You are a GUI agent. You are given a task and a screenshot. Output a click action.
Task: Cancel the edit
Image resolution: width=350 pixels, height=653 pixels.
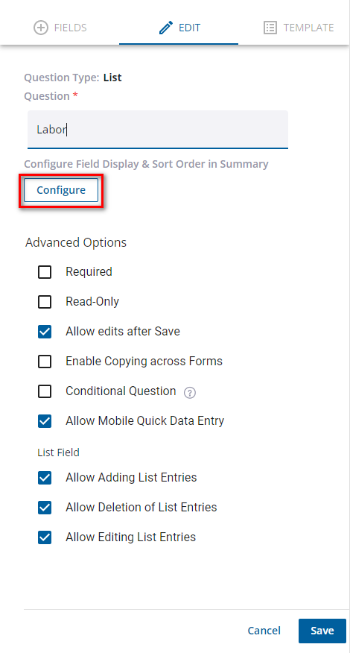coord(264,631)
